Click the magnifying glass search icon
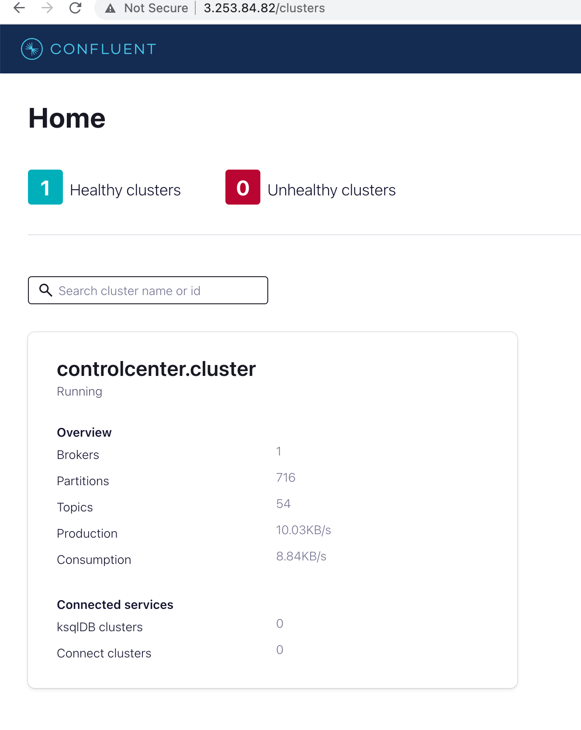This screenshot has height=730, width=581. coord(45,290)
